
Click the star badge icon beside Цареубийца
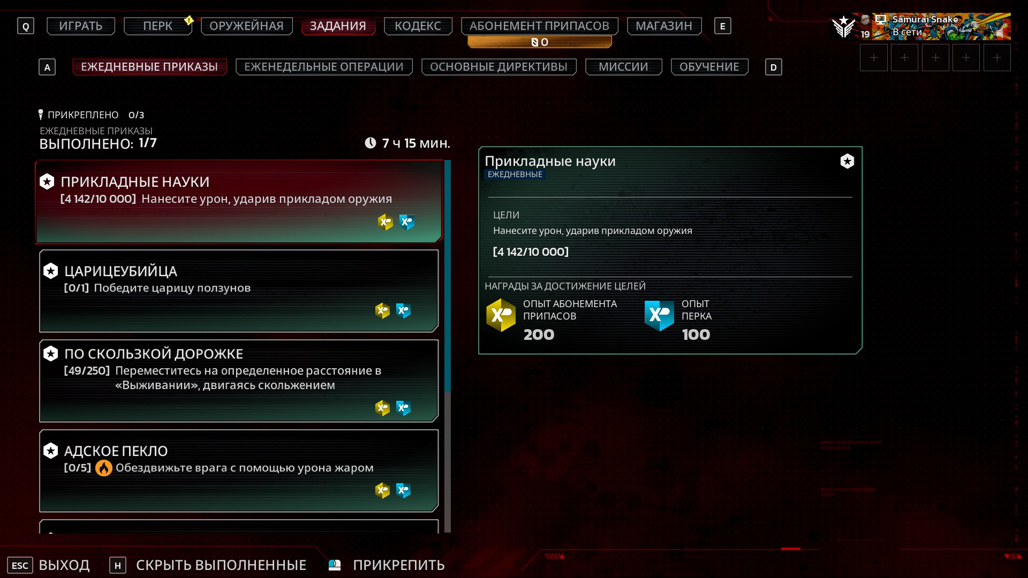(51, 271)
